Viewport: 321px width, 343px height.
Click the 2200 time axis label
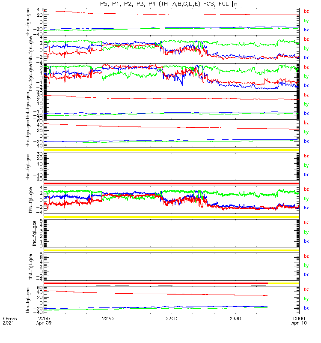tap(44, 319)
